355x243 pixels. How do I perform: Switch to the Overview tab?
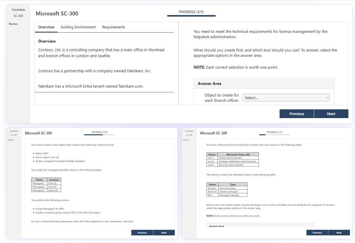coord(46,27)
